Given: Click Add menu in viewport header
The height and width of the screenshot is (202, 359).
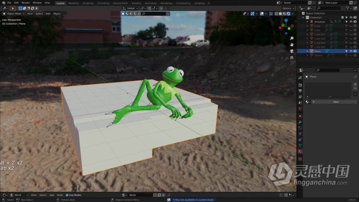Looking at the screenshot, I should tap(48, 14).
